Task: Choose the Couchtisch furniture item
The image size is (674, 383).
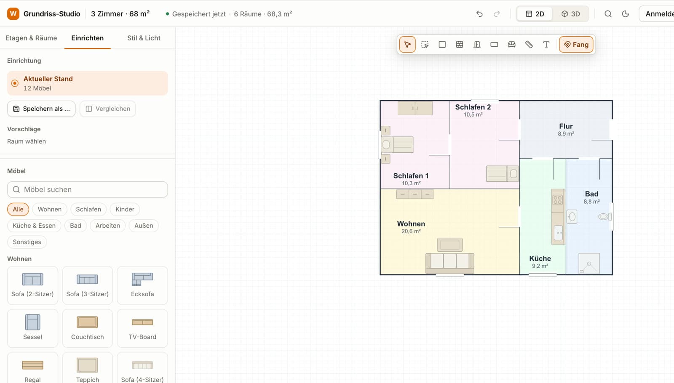Action: (x=87, y=328)
